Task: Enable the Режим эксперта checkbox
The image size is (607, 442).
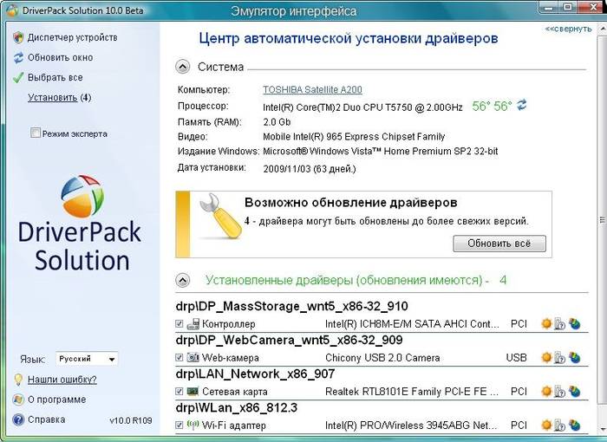Action: pyautogui.click(x=36, y=133)
